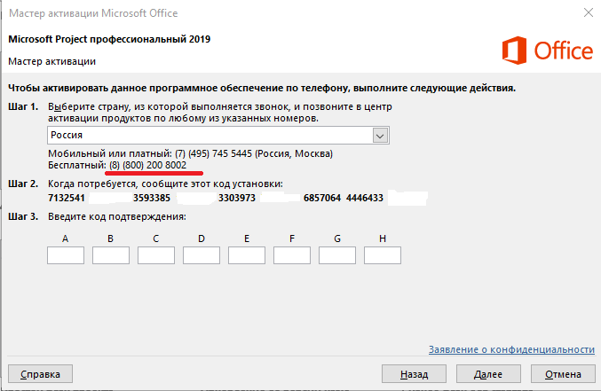Cancel activation with Отмена button

point(563,374)
